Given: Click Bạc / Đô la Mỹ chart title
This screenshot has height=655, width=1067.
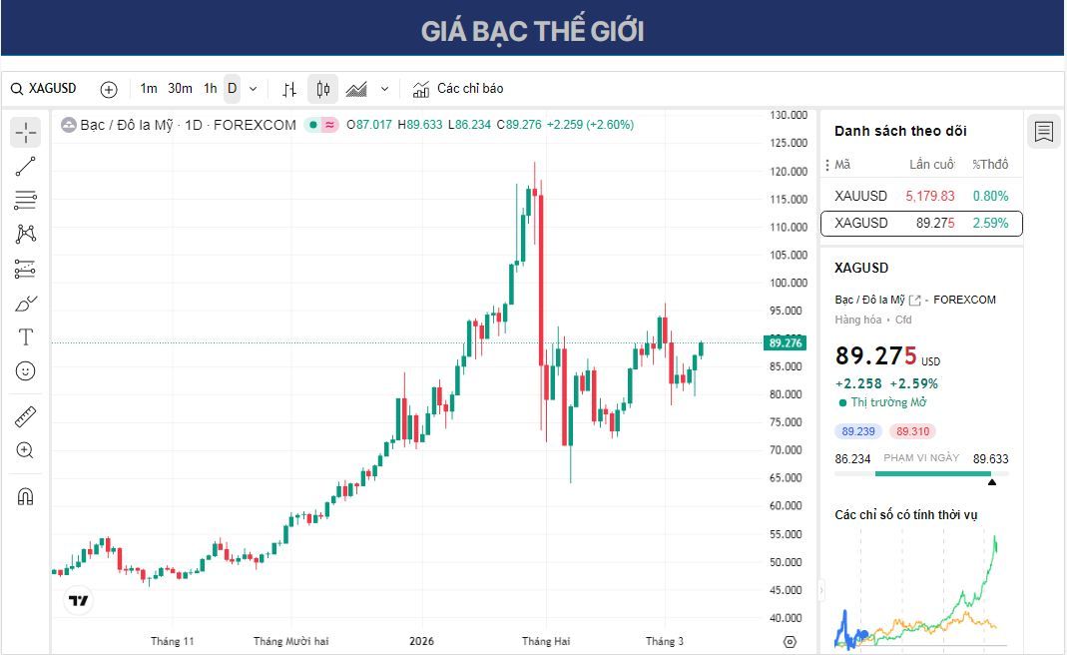Looking at the screenshot, I should [x=127, y=125].
